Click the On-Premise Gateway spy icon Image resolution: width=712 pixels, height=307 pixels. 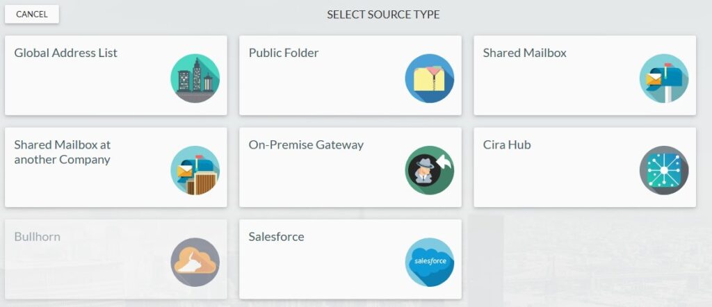[x=430, y=170]
